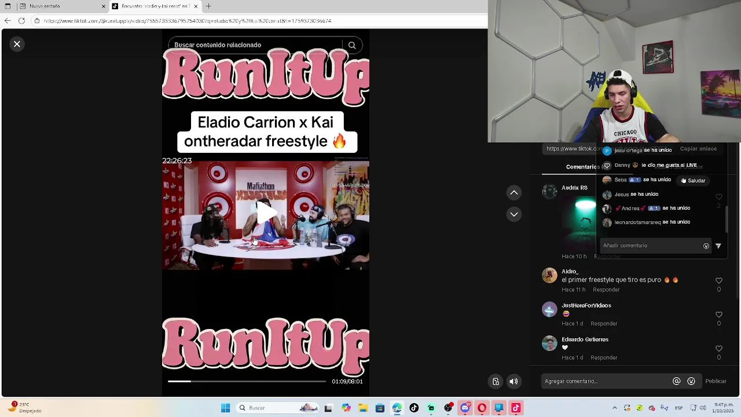Mute the video with the speaker icon
741x417 pixels.
[513, 381]
